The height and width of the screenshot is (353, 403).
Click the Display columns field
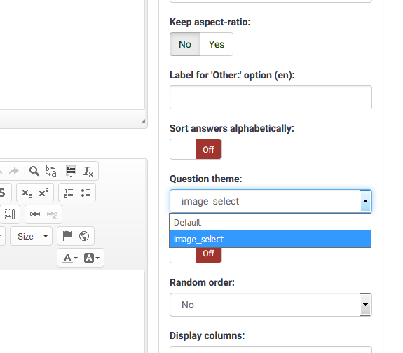pyautogui.click(x=271, y=349)
